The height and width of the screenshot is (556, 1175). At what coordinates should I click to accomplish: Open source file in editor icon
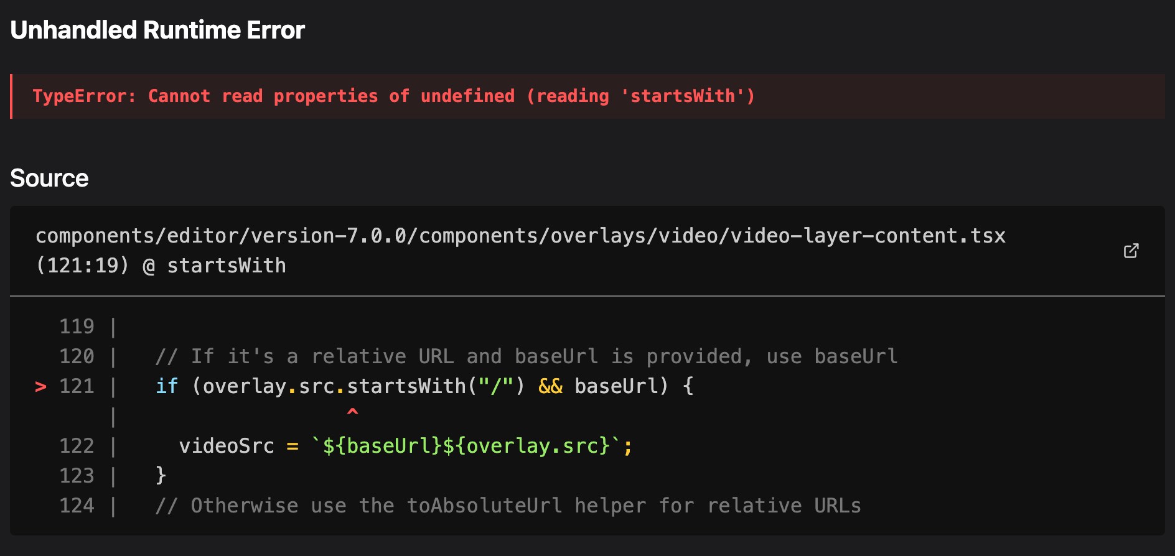click(1131, 251)
